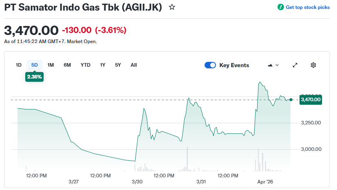Expand chart type dropdown chevron
Image resolution: width=337 pixels, height=190 pixels.
(x=277, y=65)
